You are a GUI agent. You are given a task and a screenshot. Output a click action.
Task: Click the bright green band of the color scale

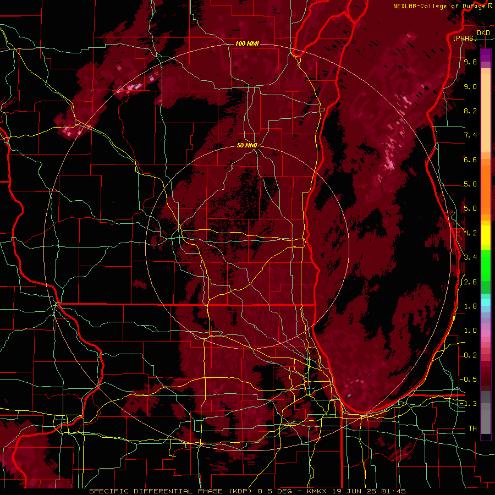pyautogui.click(x=486, y=265)
